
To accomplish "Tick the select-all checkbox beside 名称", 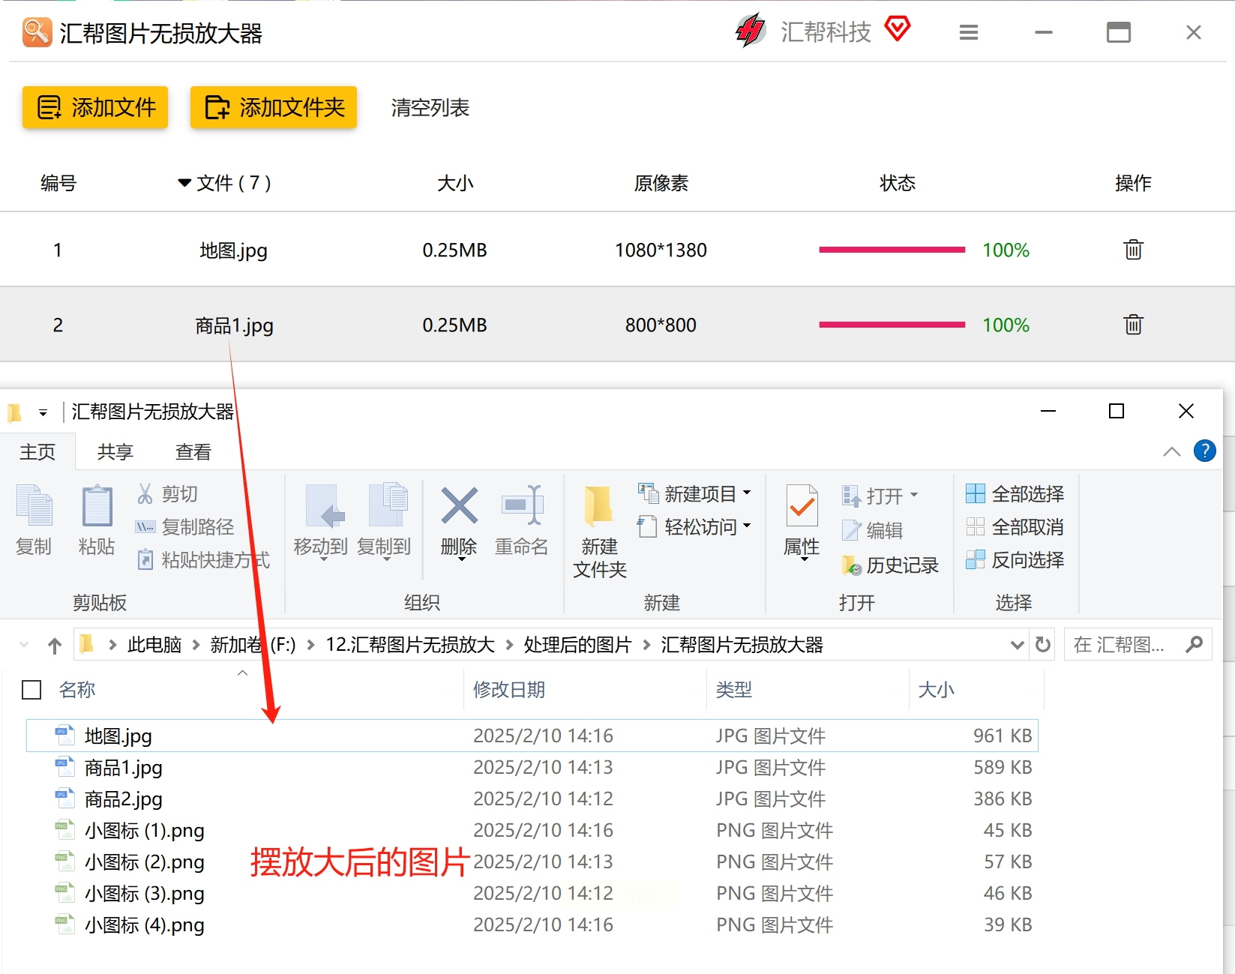I will tap(31, 690).
